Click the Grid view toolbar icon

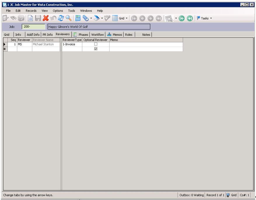115,18
